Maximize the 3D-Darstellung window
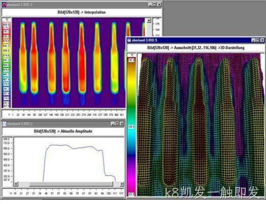266x204 pixels. click(x=257, y=40)
